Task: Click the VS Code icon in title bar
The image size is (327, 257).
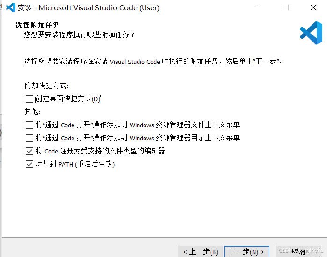Action: (11, 7)
